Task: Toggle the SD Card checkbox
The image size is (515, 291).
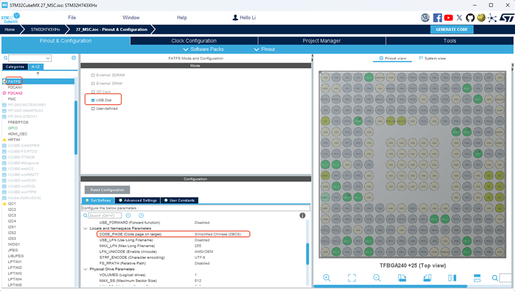Action: (93, 92)
